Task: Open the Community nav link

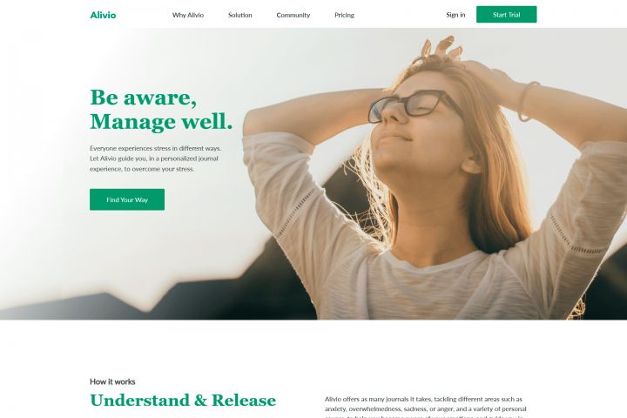Action: click(293, 15)
